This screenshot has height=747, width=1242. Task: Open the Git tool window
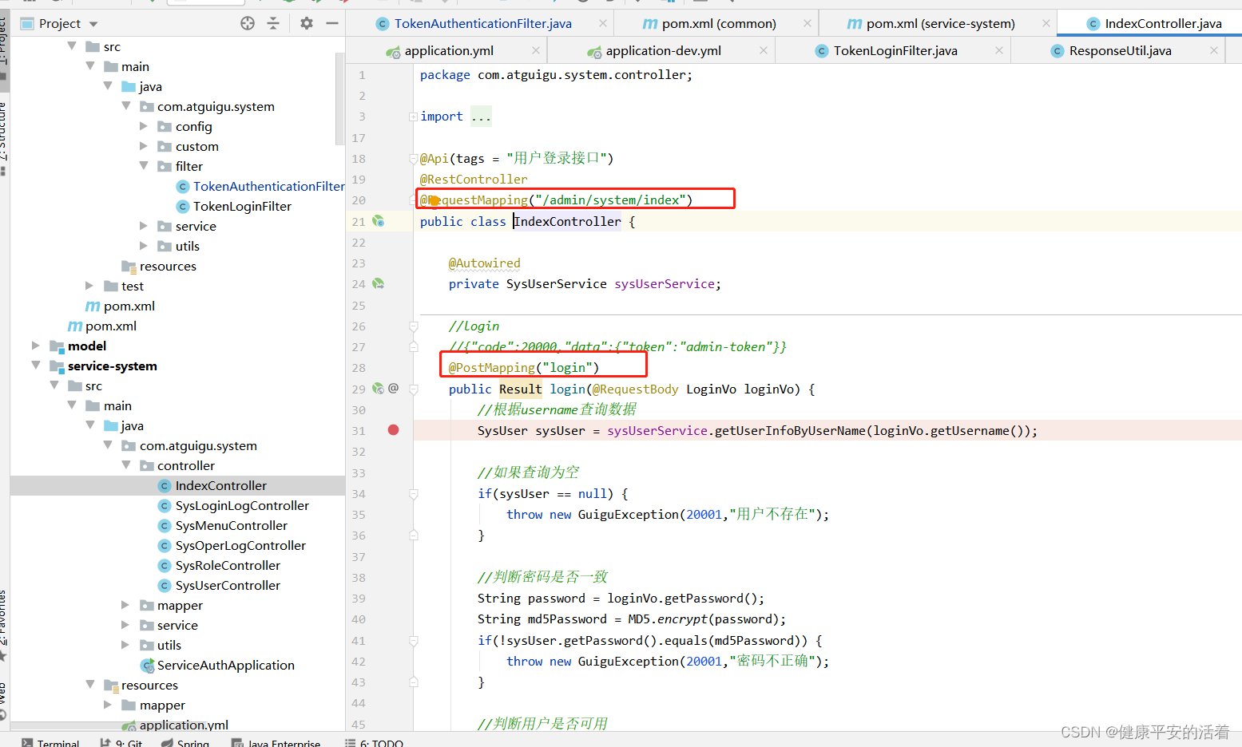point(121,742)
